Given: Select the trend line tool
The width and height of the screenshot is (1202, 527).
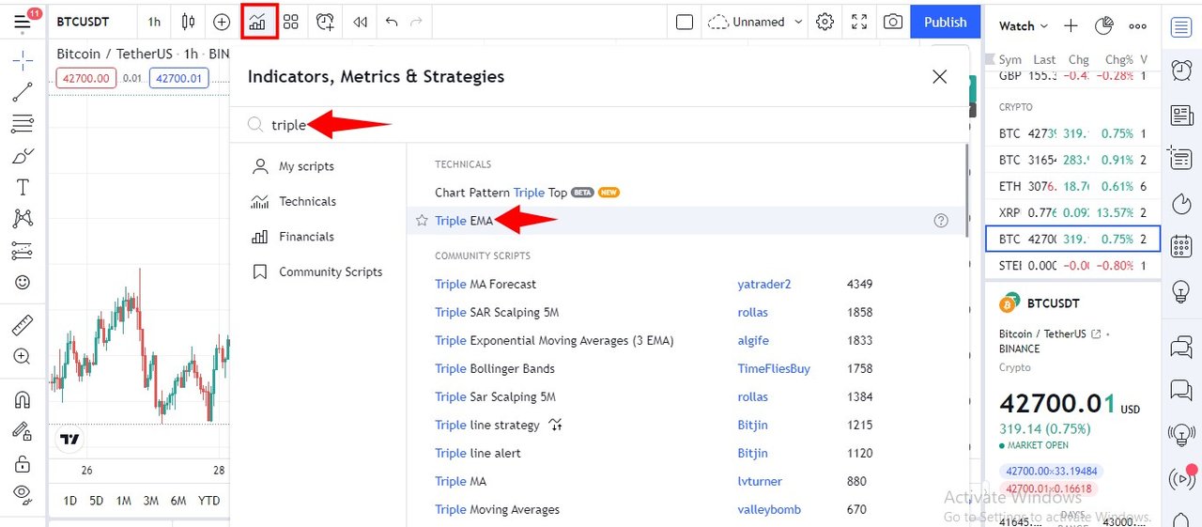Looking at the screenshot, I should pyautogui.click(x=23, y=92).
